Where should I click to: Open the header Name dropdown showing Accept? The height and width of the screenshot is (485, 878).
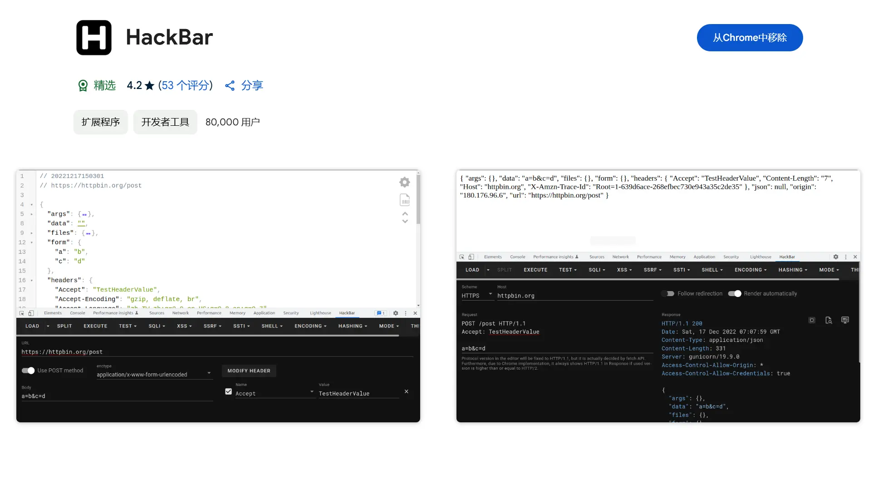[275, 393]
